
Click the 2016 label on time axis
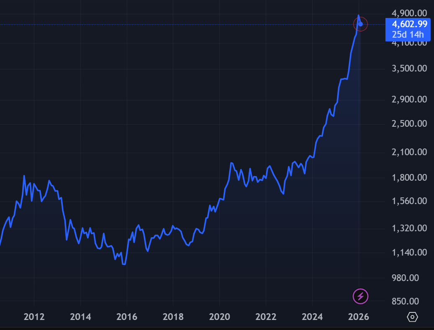point(127,317)
